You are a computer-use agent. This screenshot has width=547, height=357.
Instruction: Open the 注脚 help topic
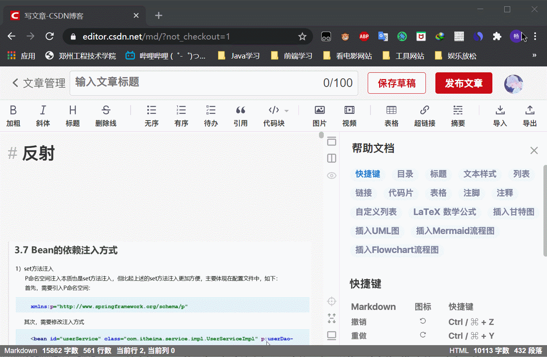point(471,193)
